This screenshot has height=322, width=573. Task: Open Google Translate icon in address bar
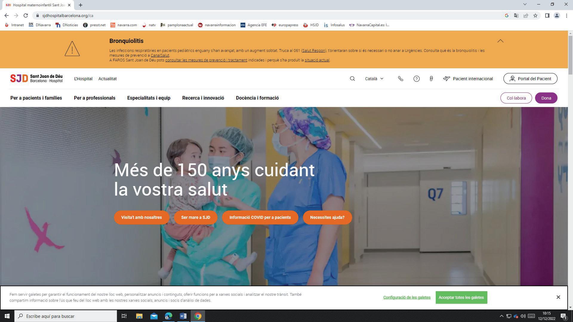pyautogui.click(x=516, y=16)
